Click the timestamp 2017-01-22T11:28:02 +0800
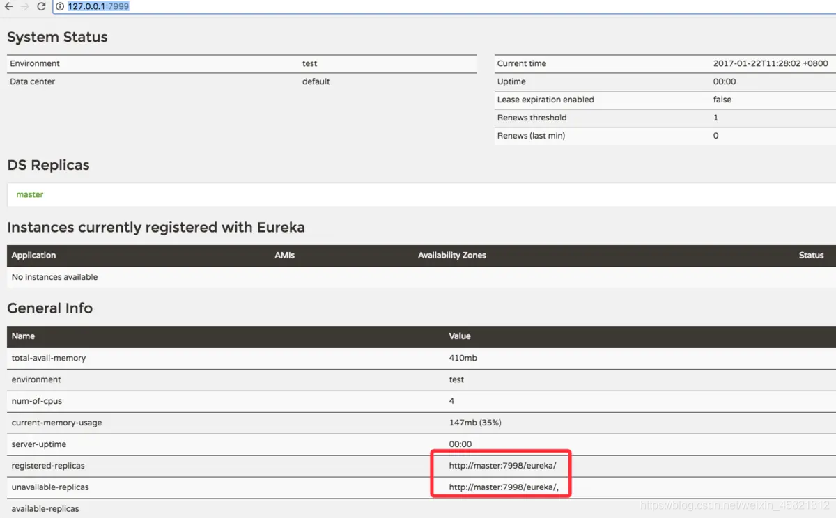Viewport: 836px width, 518px height. (771, 63)
